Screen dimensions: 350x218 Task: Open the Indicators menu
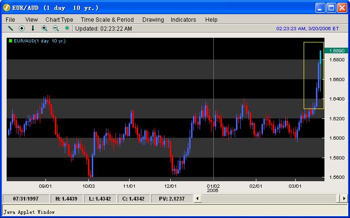[183, 20]
